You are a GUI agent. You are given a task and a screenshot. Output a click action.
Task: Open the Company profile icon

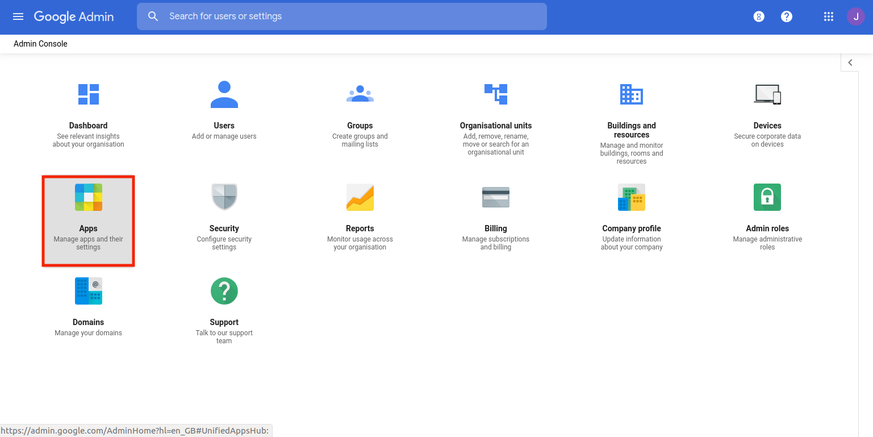coord(632,197)
